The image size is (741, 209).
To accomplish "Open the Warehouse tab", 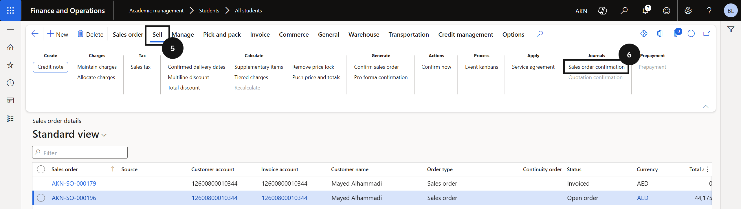I will coord(364,34).
